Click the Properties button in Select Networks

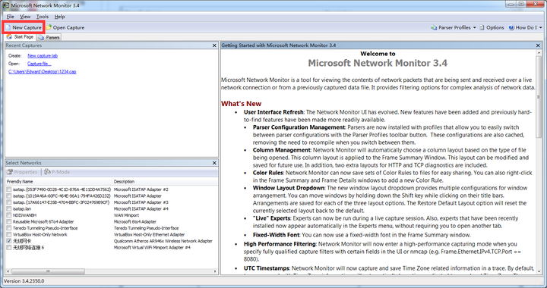click(22, 172)
